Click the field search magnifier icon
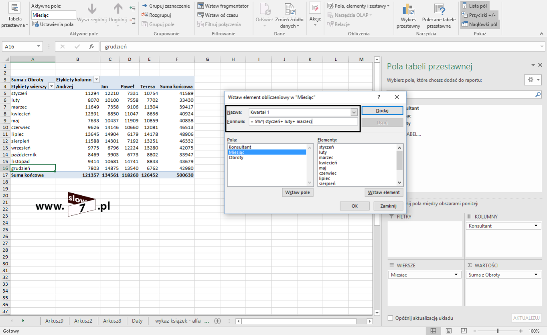The height and width of the screenshot is (335, 547). pos(538,95)
